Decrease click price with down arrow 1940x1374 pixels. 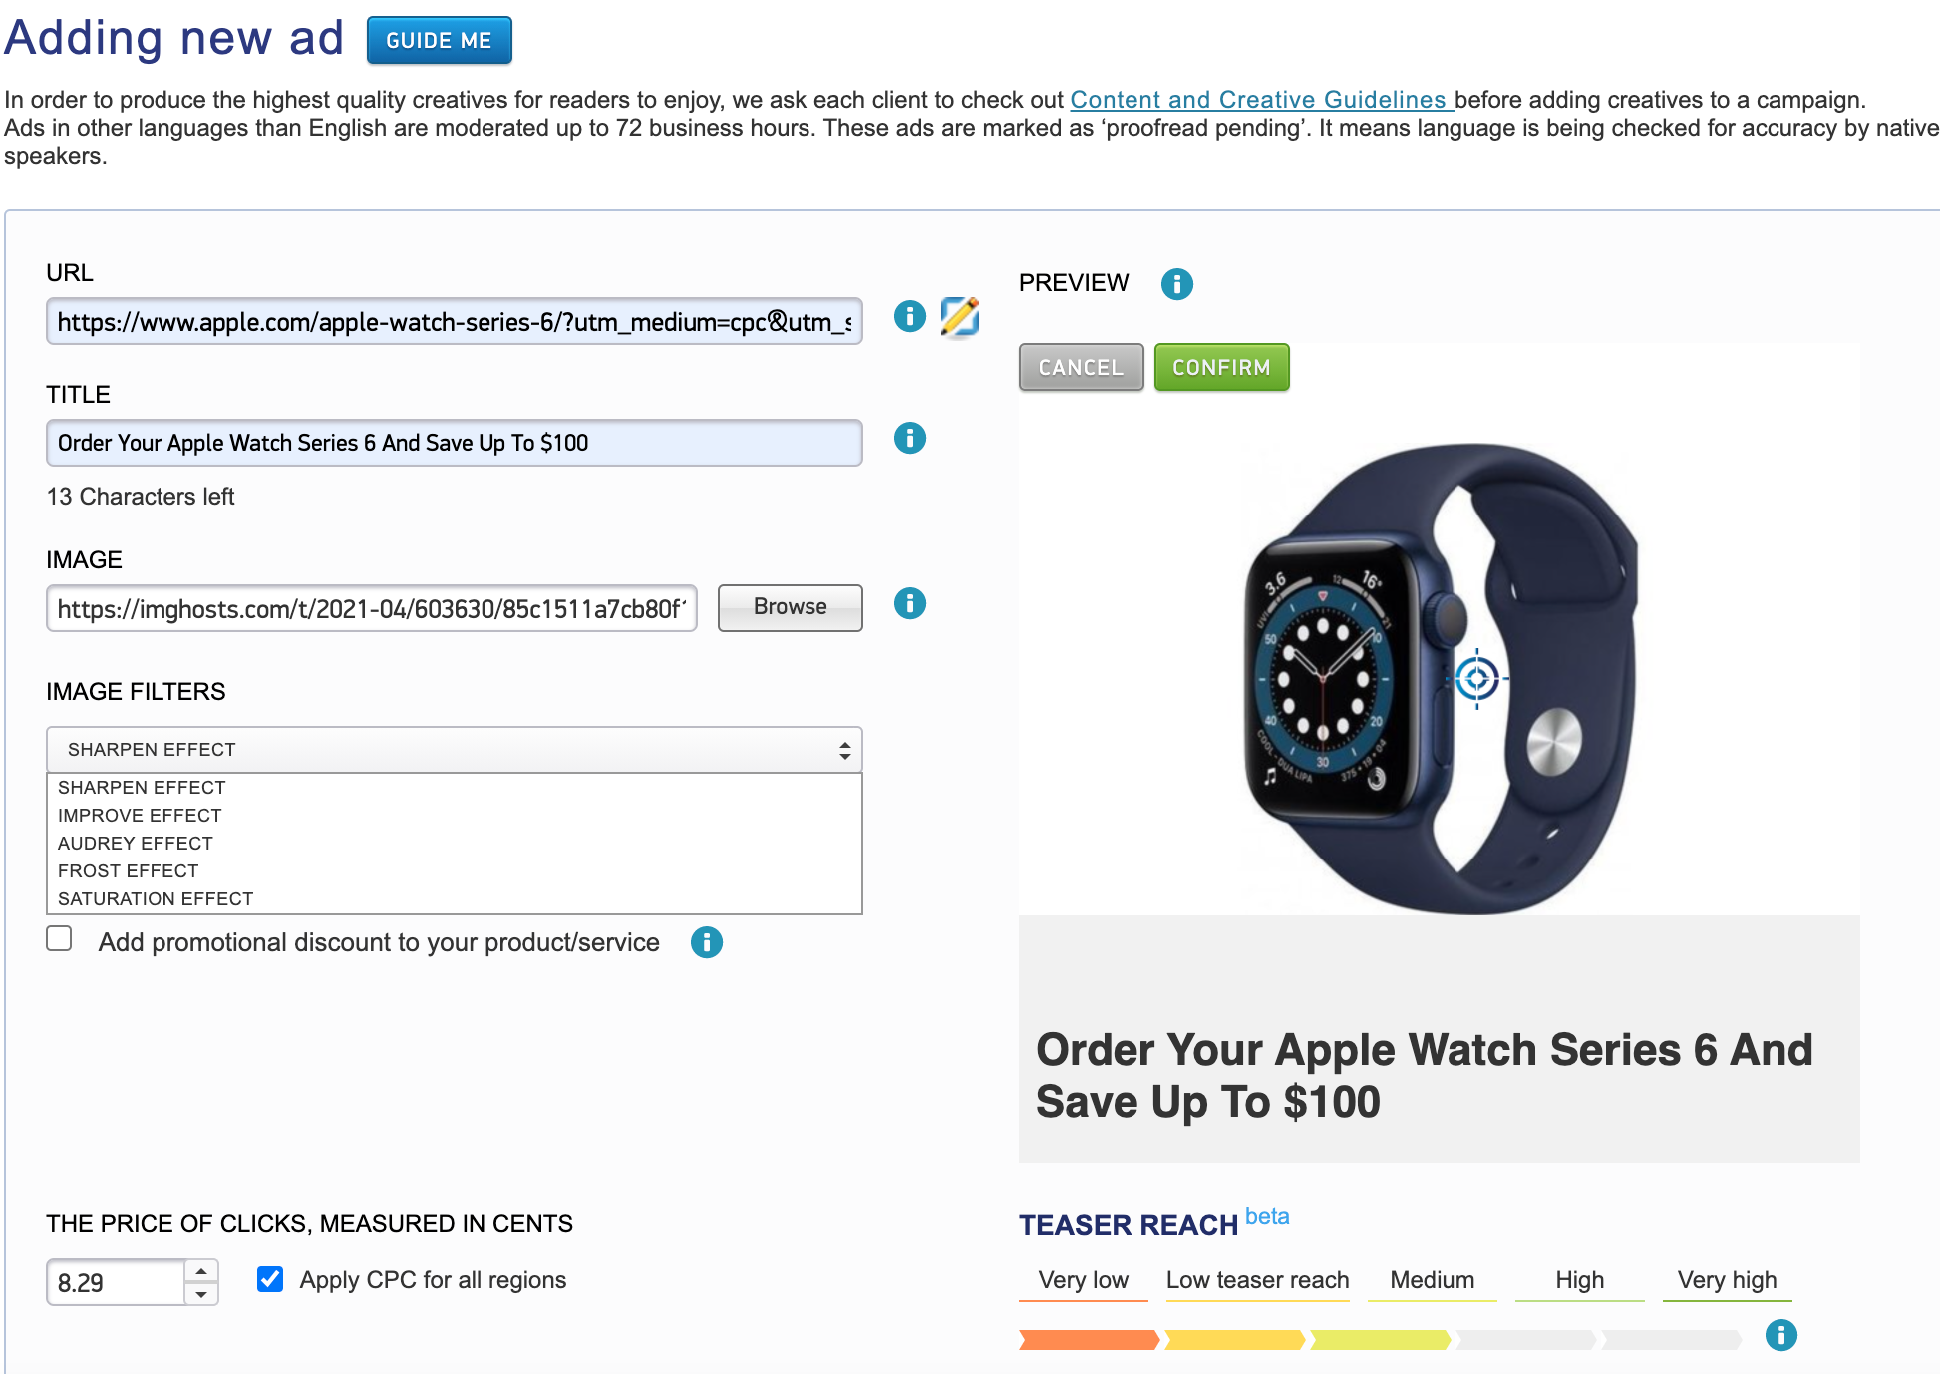[x=201, y=1294]
